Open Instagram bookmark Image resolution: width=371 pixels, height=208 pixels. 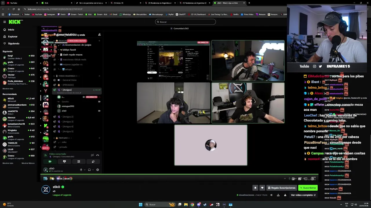pos(50,14)
